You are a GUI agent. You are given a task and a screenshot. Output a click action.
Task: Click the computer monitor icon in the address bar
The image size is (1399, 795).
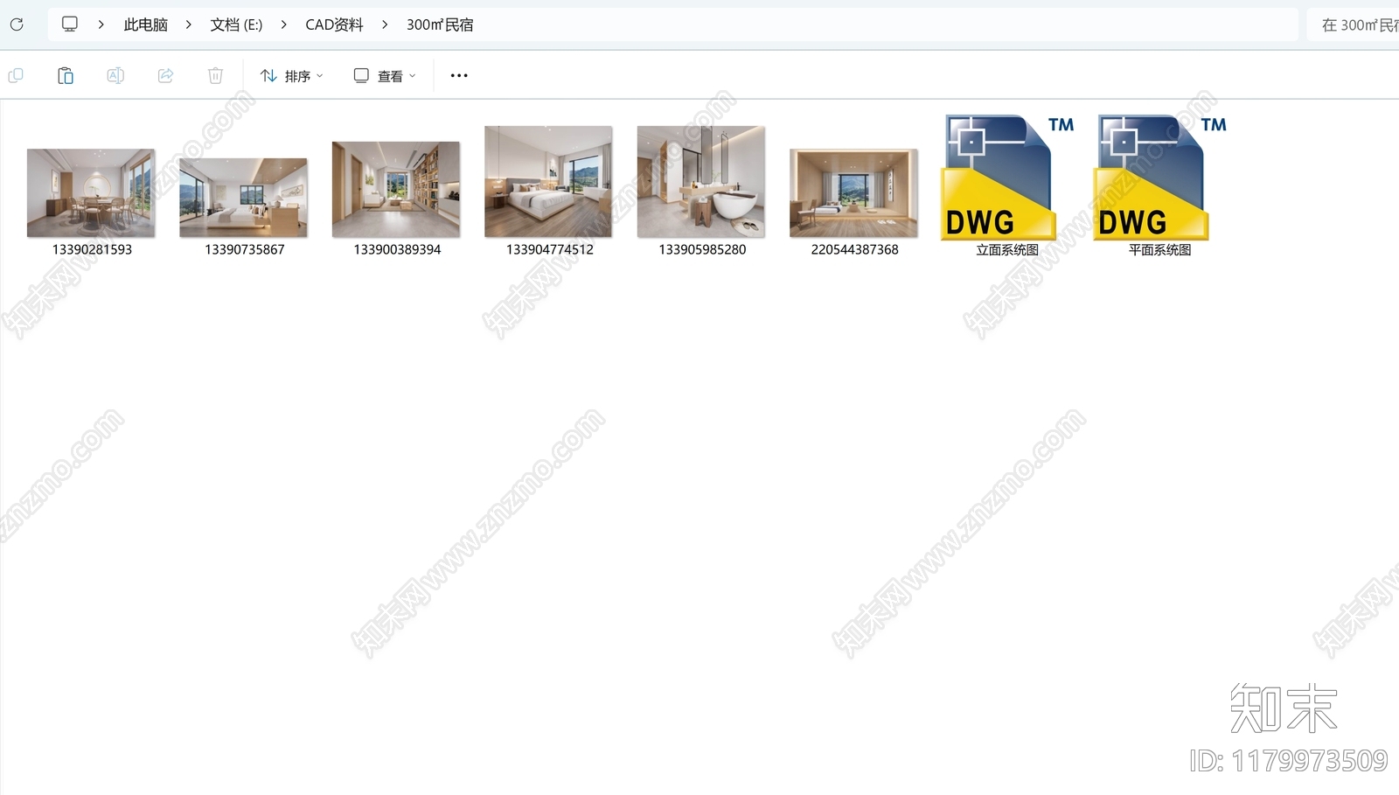point(70,24)
